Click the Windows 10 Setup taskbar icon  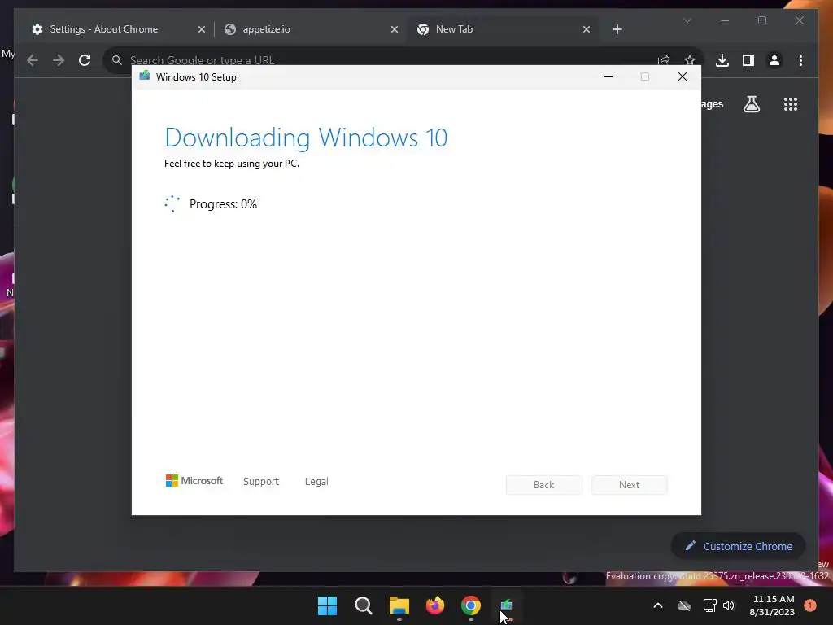[506, 605]
